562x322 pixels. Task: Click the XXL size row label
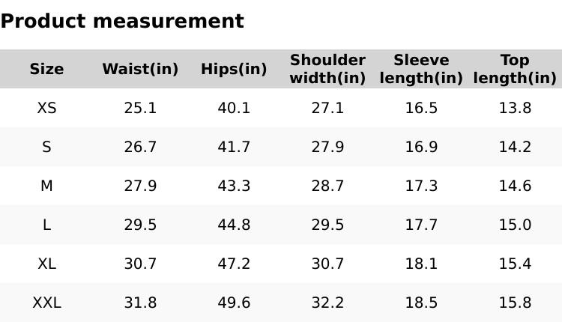point(46,303)
